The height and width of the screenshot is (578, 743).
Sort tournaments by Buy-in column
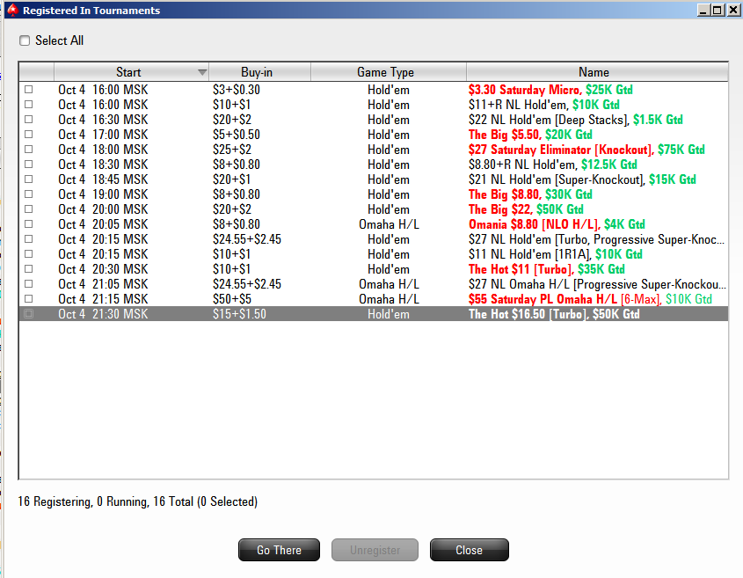click(x=259, y=72)
